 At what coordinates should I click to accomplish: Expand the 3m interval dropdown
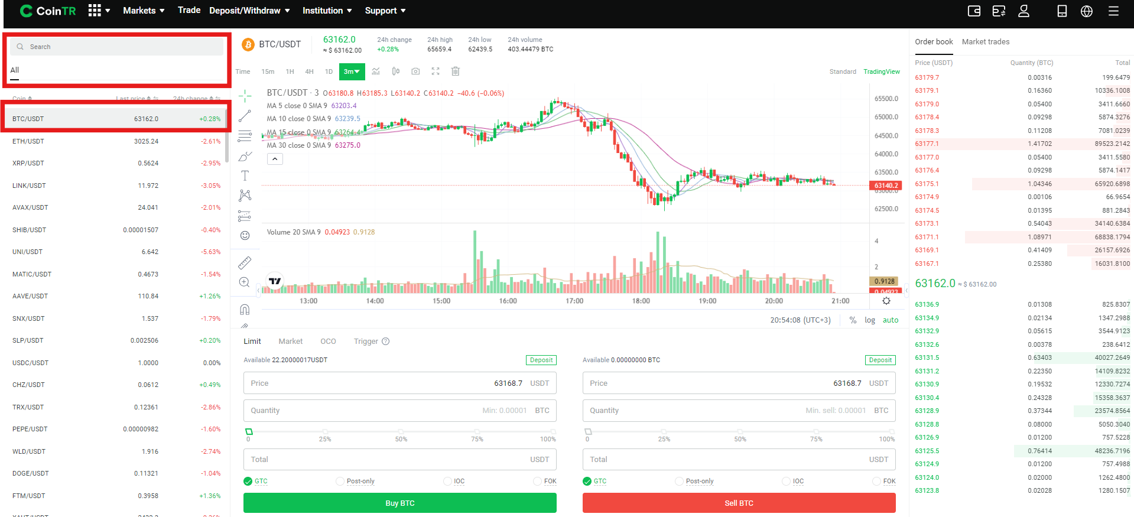tap(352, 71)
